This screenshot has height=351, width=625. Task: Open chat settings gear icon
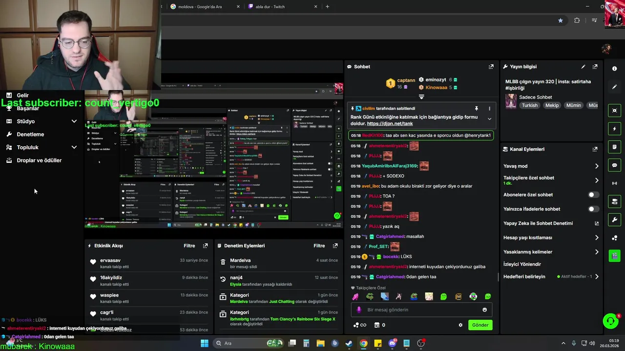pos(460,325)
